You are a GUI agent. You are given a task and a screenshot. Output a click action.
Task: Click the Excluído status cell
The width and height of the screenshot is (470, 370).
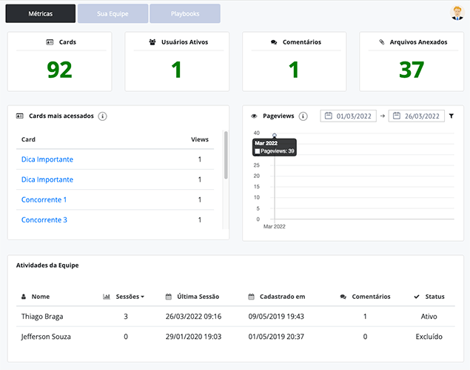click(x=429, y=337)
